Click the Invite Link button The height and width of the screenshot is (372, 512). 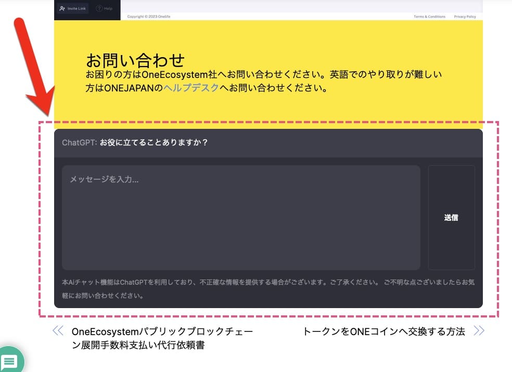73,8
